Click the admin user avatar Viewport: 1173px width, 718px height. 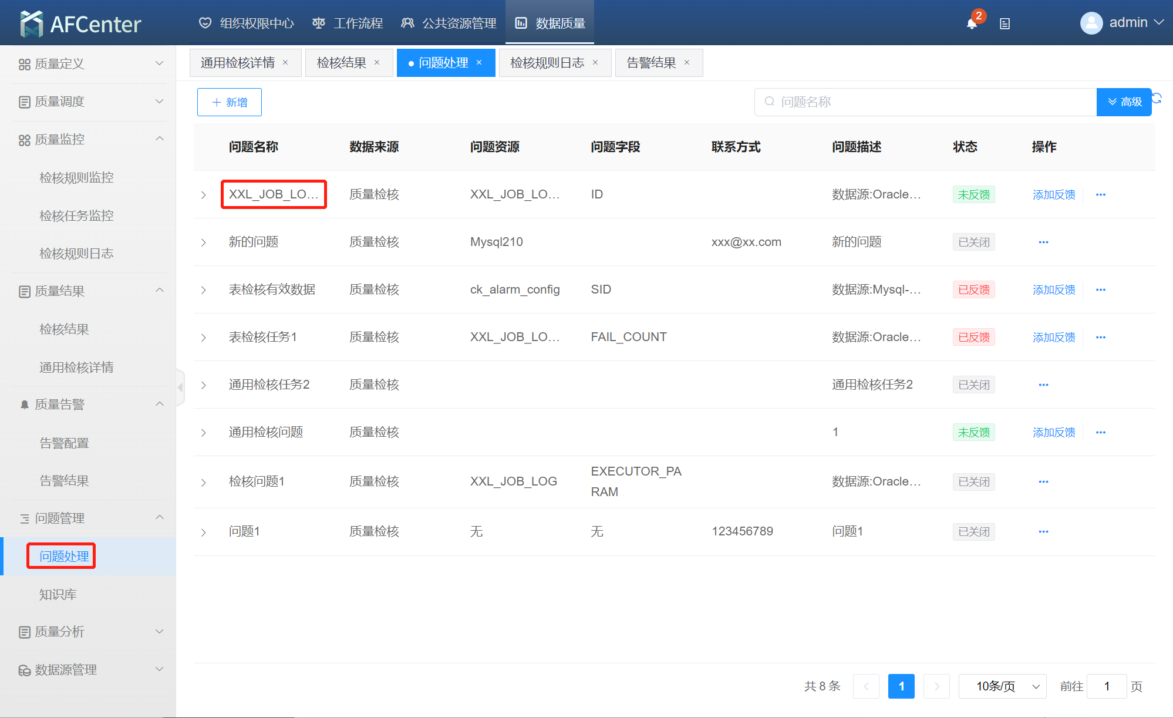1091,23
